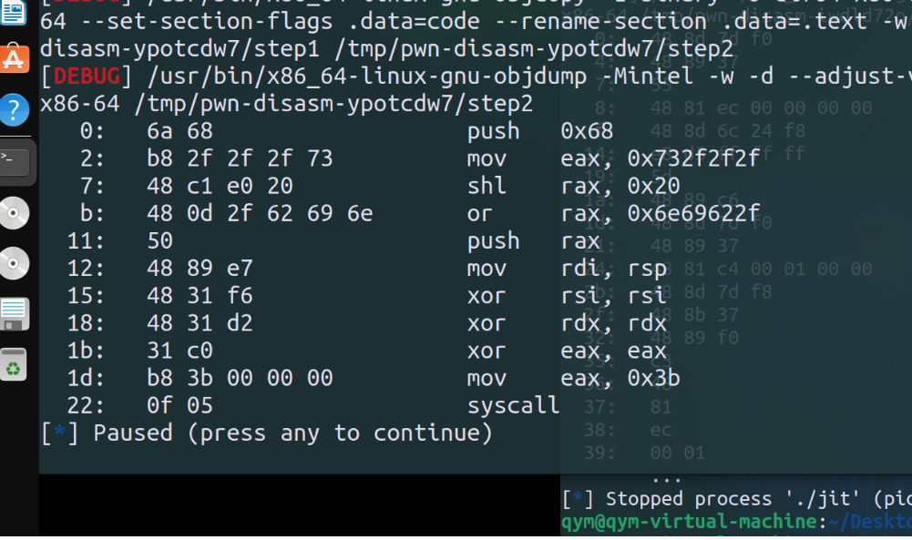The image size is (912, 540).
Task: Click the 'shl rax, 0x20' instruction
Action: coord(379,186)
